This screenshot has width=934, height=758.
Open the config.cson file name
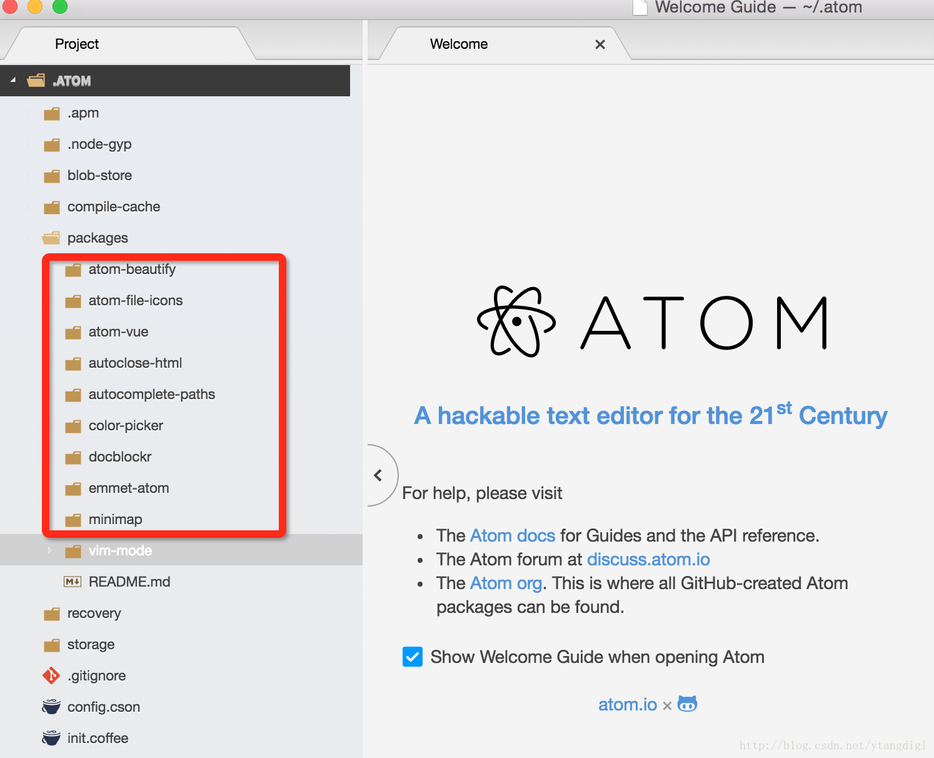(104, 707)
